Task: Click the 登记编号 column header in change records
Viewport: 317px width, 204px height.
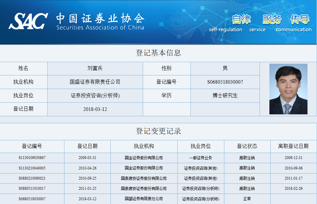Action: click(32, 146)
